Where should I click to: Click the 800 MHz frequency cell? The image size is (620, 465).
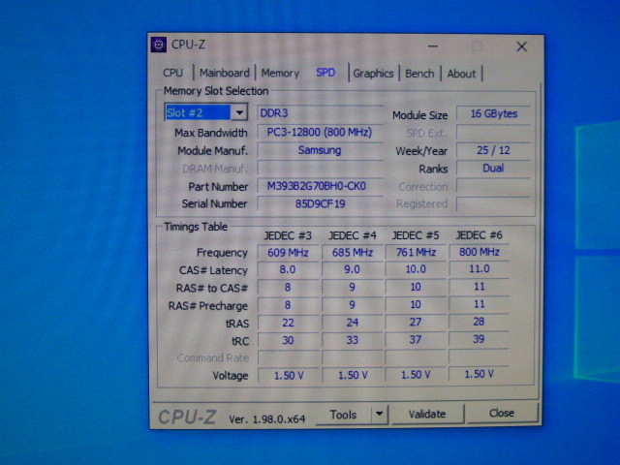[480, 252]
